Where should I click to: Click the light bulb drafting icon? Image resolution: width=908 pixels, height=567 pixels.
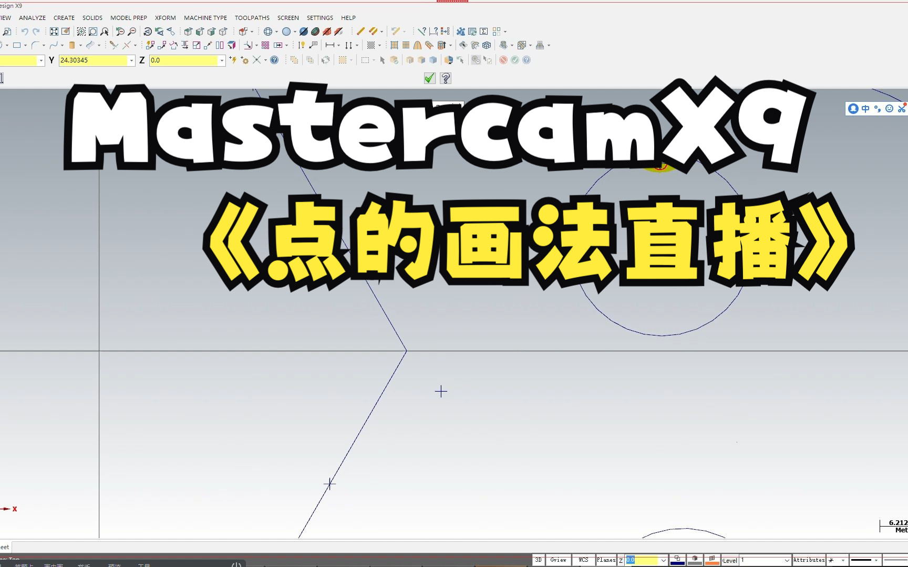pyautogui.click(x=302, y=45)
